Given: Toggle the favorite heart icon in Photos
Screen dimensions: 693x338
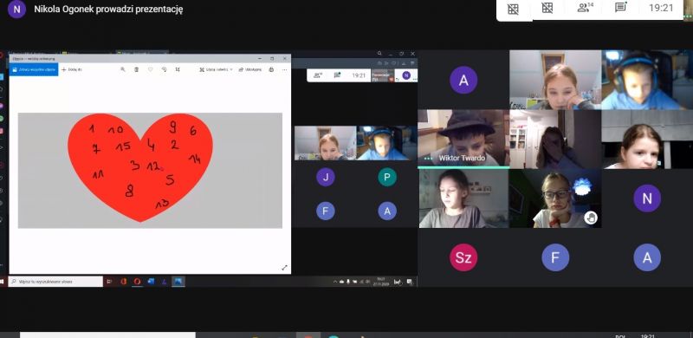Looking at the screenshot, I should 150,69.
